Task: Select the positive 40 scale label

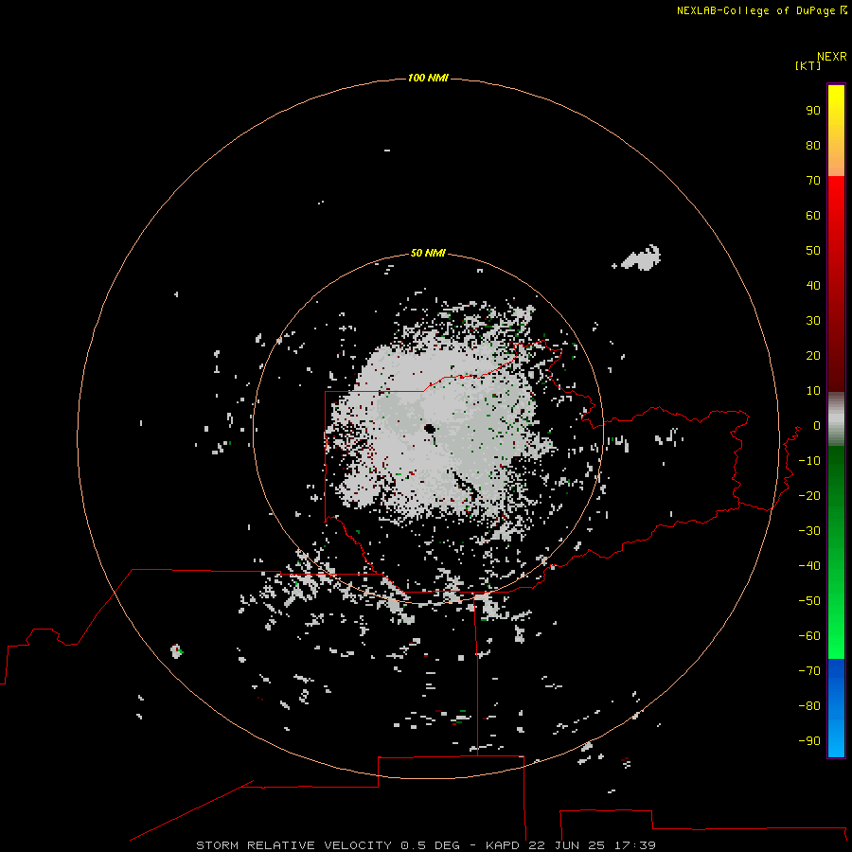Action: (813, 285)
